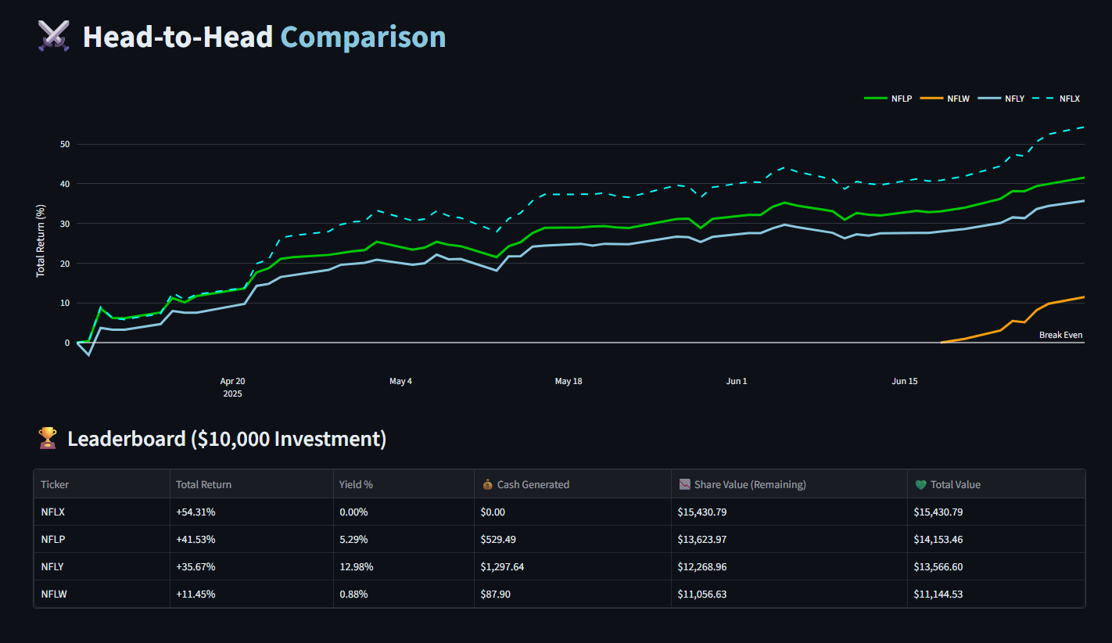The image size is (1112, 643).
Task: Click the chart icon in Share Value header
Action: (683, 484)
